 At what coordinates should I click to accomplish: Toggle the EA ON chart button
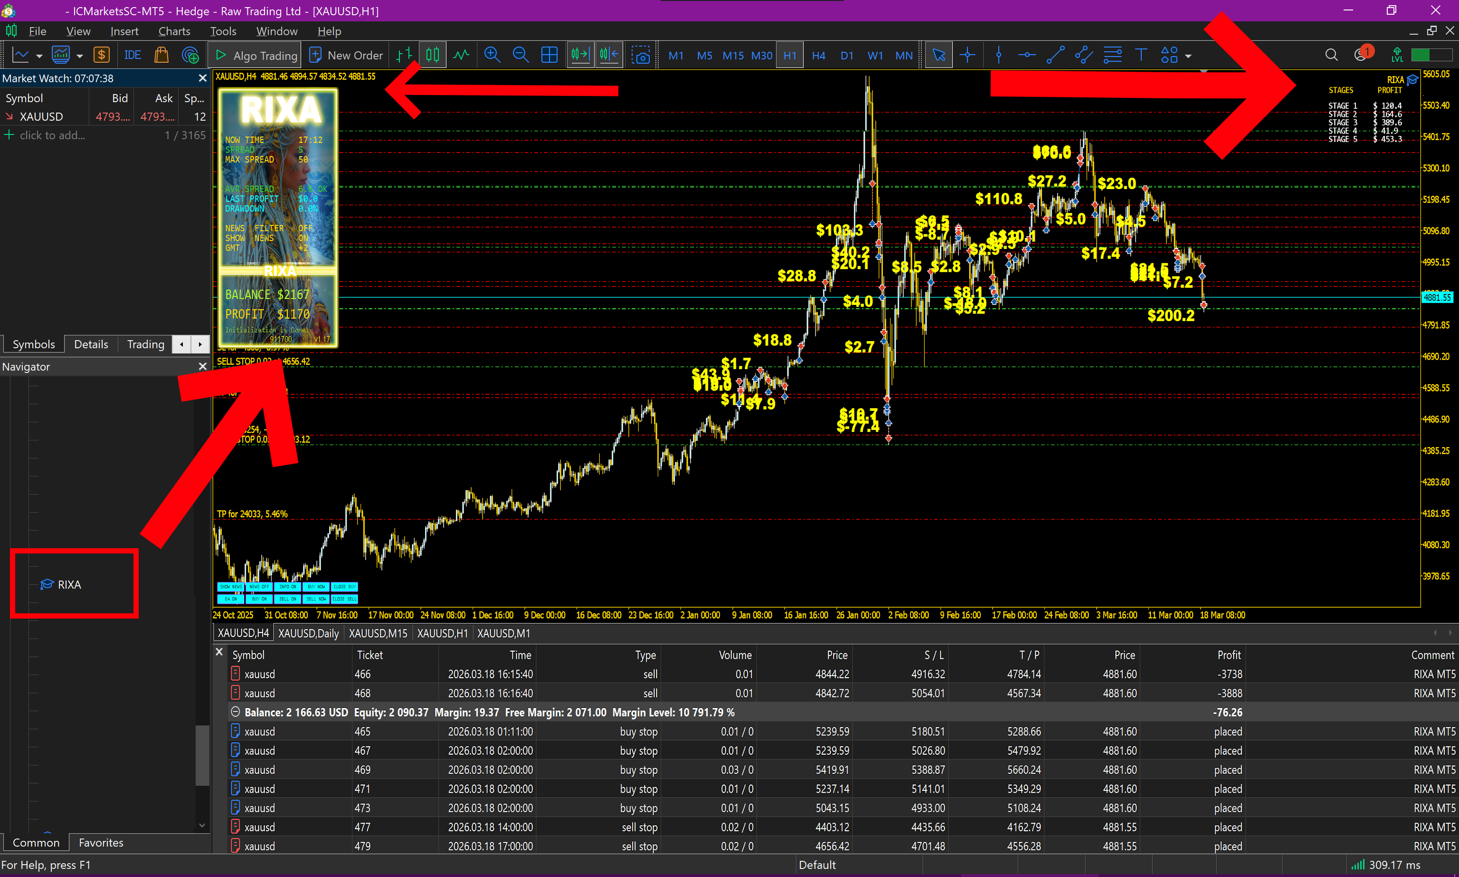point(231,599)
